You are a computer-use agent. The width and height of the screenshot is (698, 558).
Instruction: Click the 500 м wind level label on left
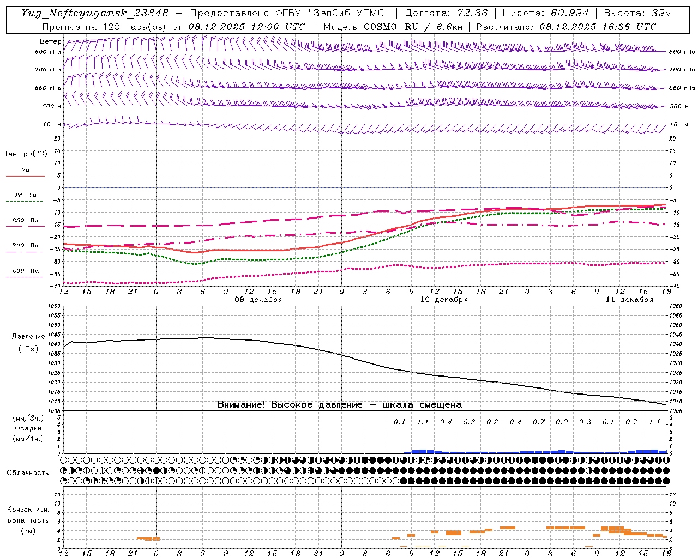click(x=52, y=106)
